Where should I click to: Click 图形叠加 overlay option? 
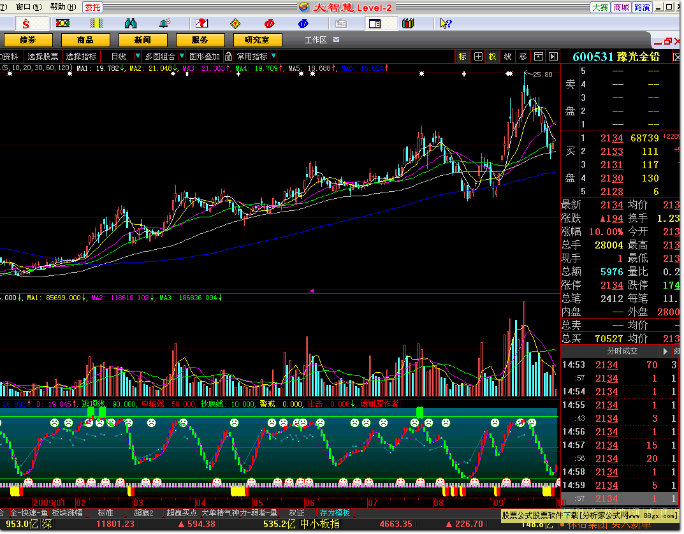click(x=205, y=57)
